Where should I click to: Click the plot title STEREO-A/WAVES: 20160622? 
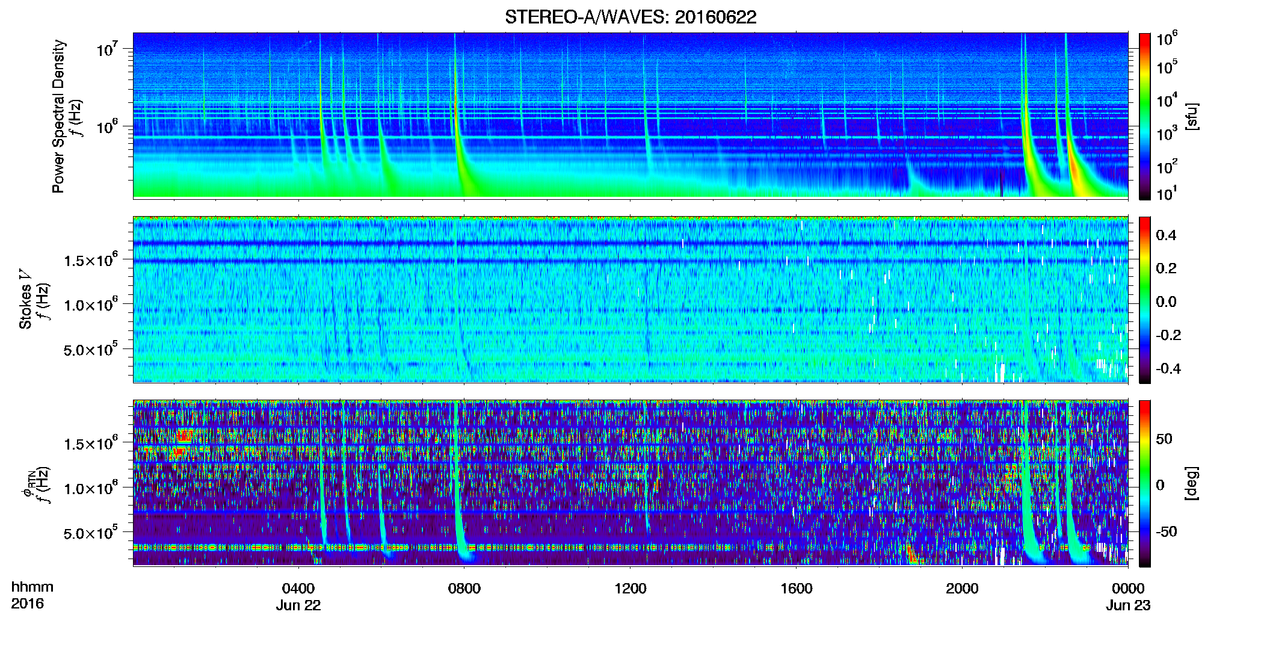pos(630,17)
